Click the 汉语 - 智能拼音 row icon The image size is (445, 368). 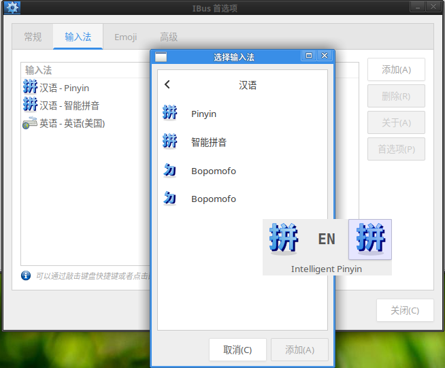[x=30, y=104]
